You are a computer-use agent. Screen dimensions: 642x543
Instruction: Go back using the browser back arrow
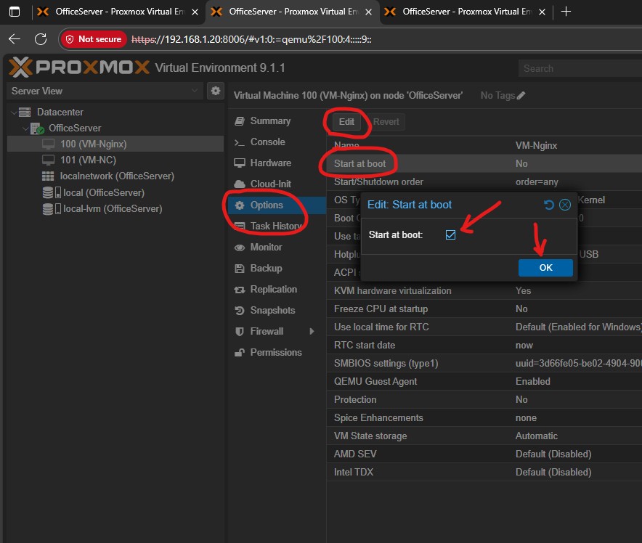click(x=15, y=39)
